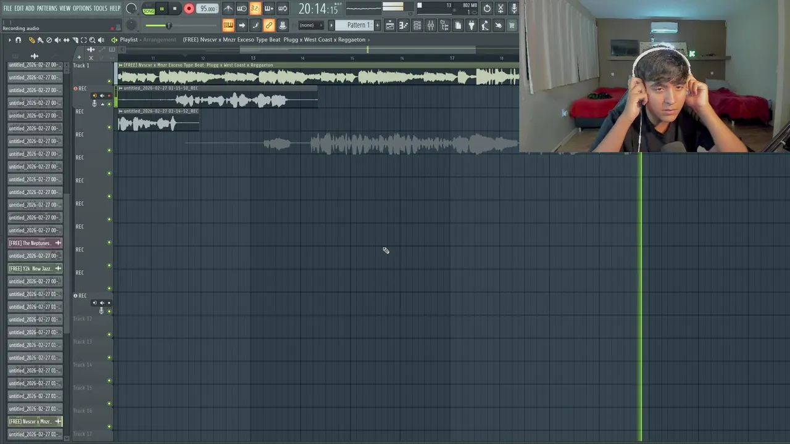Expand arrangement title dropdown after Reggaeton
This screenshot has height=444, width=790.
(368, 40)
